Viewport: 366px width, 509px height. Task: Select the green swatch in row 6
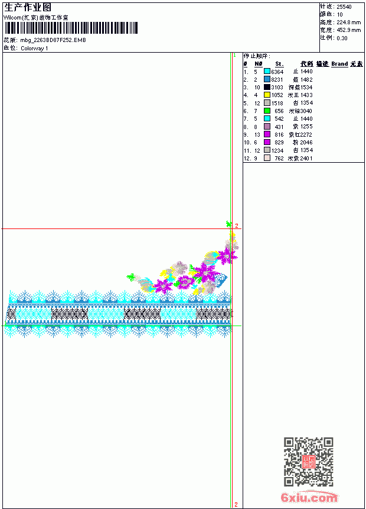[267, 111]
